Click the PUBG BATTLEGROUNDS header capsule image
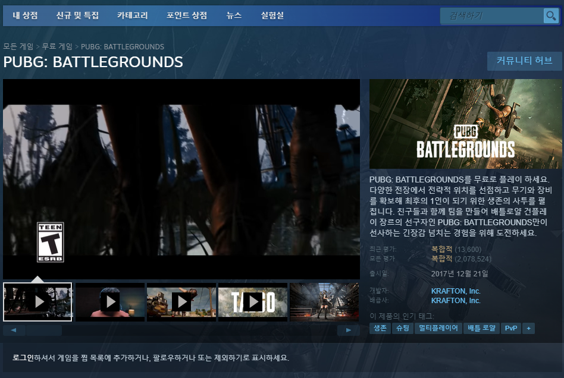This screenshot has height=378, width=564. (x=465, y=124)
